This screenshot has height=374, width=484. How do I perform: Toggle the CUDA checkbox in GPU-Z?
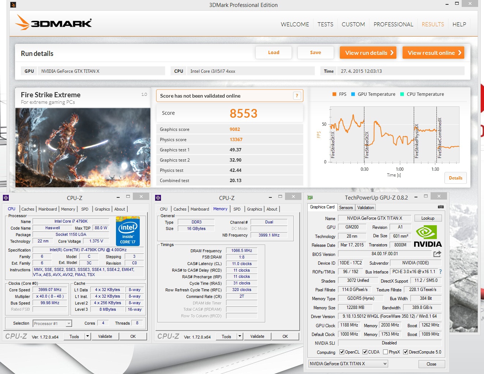pos(365,352)
